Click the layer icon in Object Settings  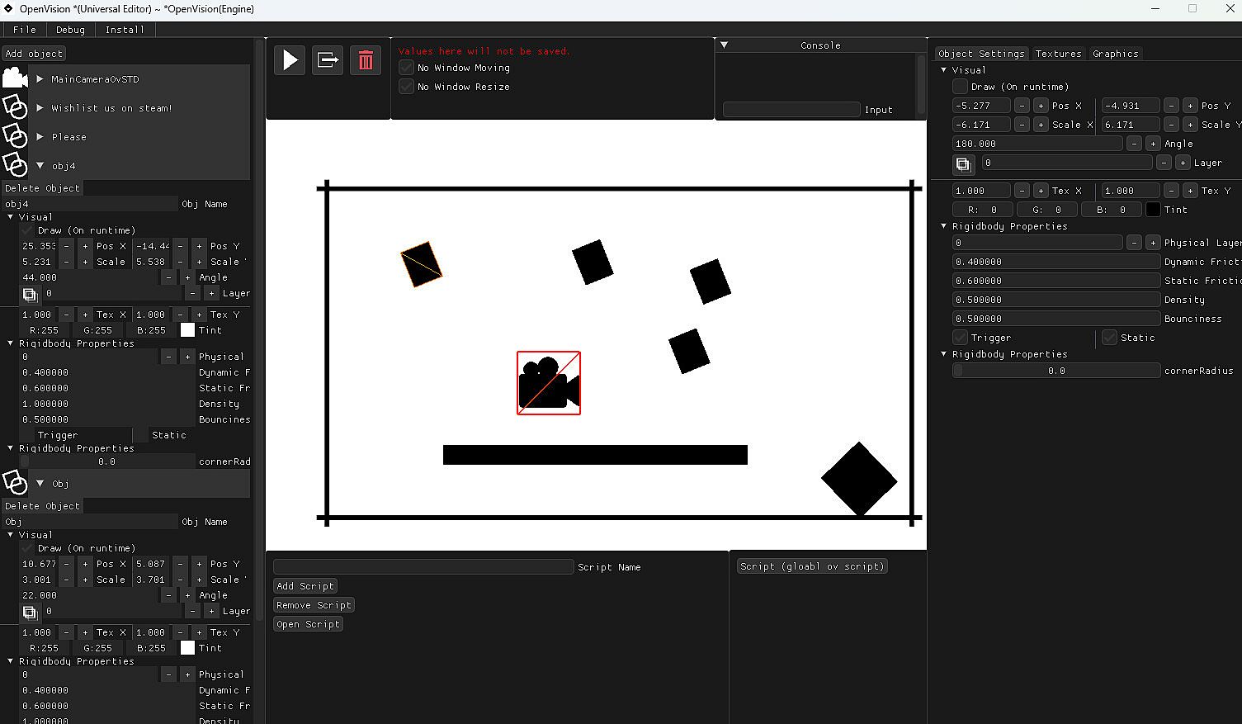tap(963, 163)
